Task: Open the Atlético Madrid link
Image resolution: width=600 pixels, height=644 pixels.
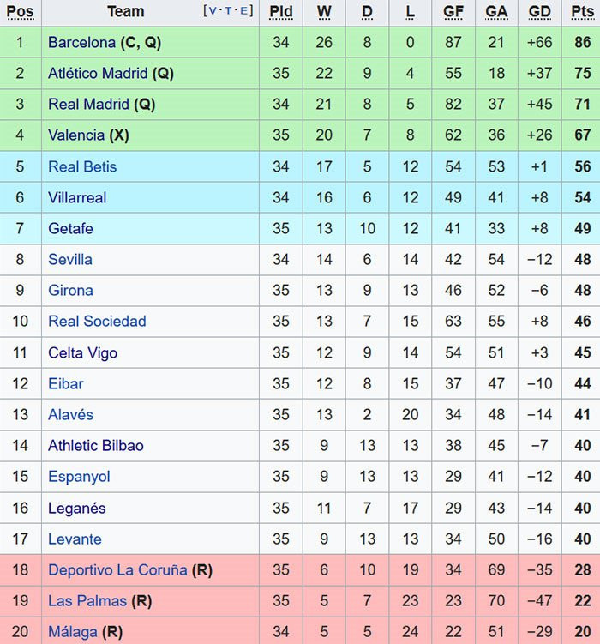Action: tap(98, 74)
